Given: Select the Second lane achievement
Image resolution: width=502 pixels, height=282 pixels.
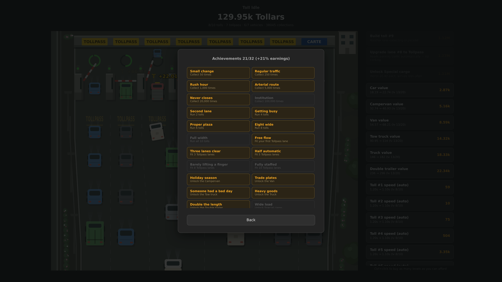Looking at the screenshot, I should [218, 113].
